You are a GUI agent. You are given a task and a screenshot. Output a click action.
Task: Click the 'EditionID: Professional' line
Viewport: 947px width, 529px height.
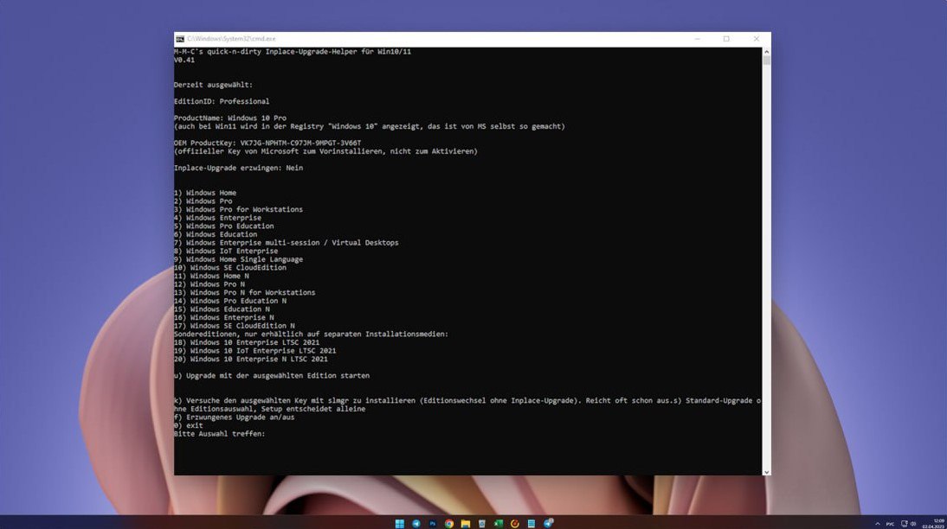(222, 101)
